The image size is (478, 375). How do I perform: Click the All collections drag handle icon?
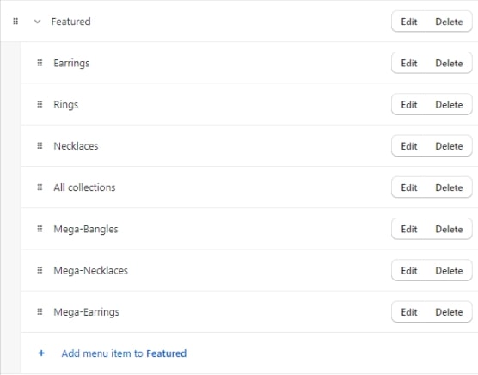tap(40, 187)
